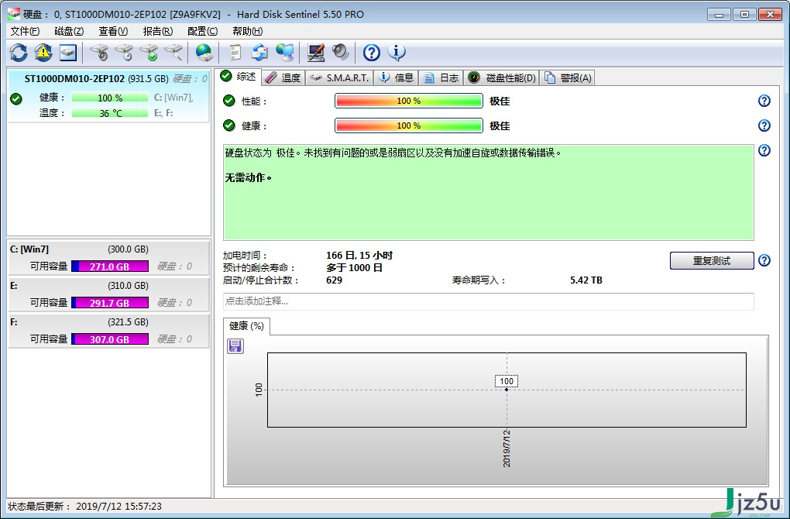
Task: Click the 629 start/stop count value
Action: click(x=334, y=280)
